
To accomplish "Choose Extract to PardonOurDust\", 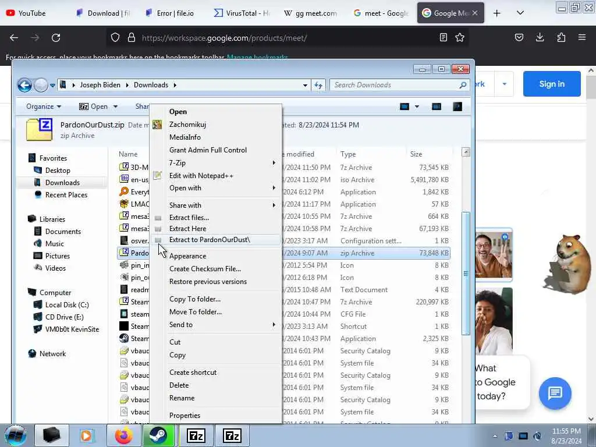I will click(x=216, y=240).
